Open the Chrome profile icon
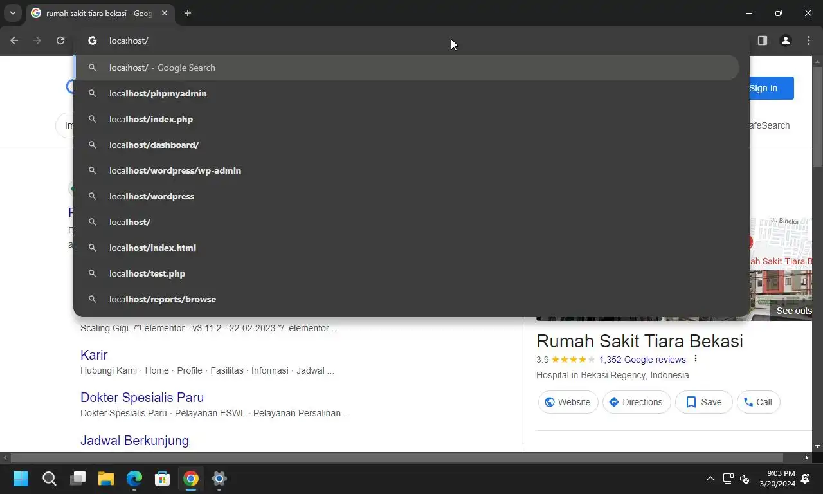Screen dimensions: 823x494 click(x=786, y=41)
